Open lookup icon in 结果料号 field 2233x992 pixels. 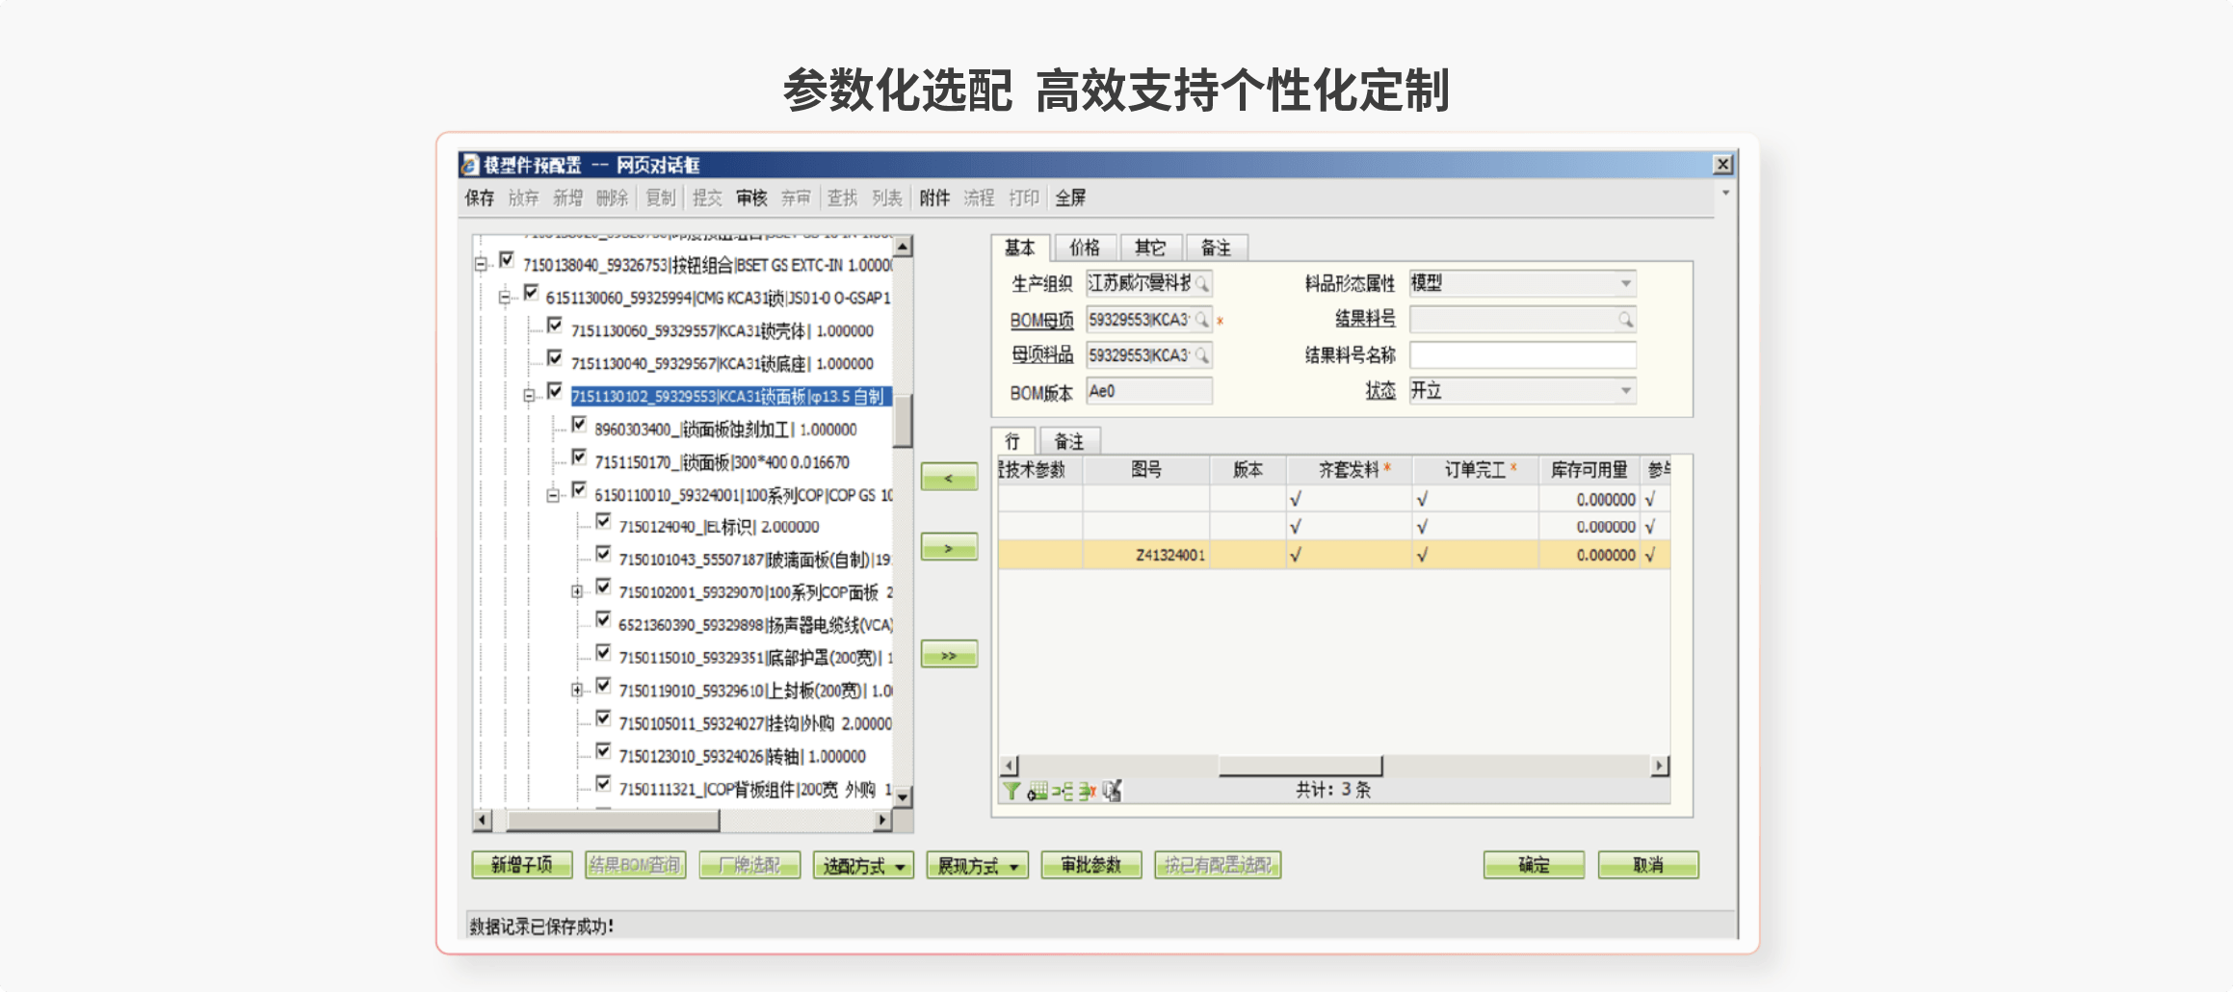pyautogui.click(x=1625, y=320)
